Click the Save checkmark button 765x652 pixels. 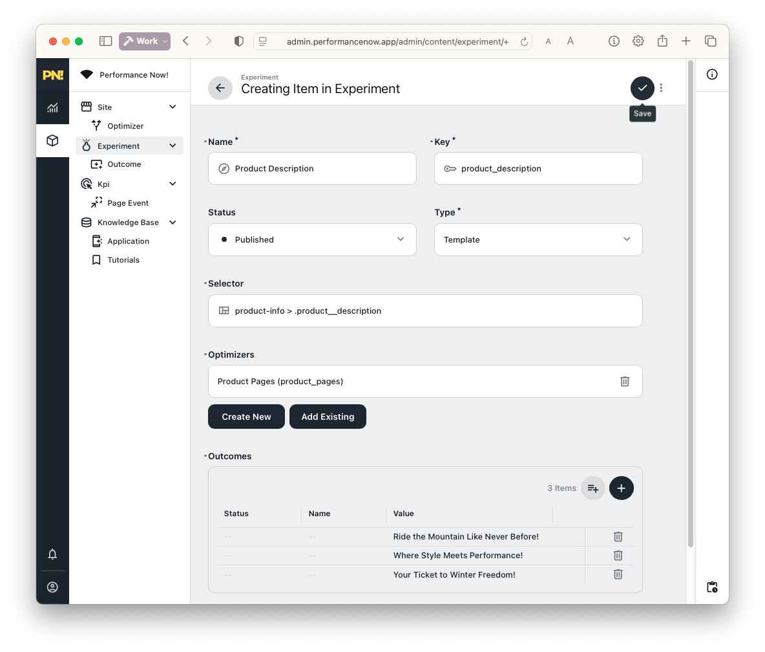[642, 88]
